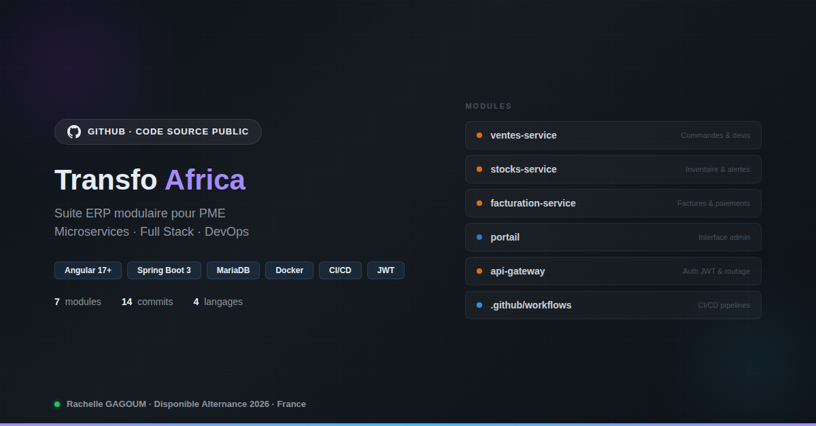Select the api-gateway module row
The image size is (816, 426).
point(613,271)
